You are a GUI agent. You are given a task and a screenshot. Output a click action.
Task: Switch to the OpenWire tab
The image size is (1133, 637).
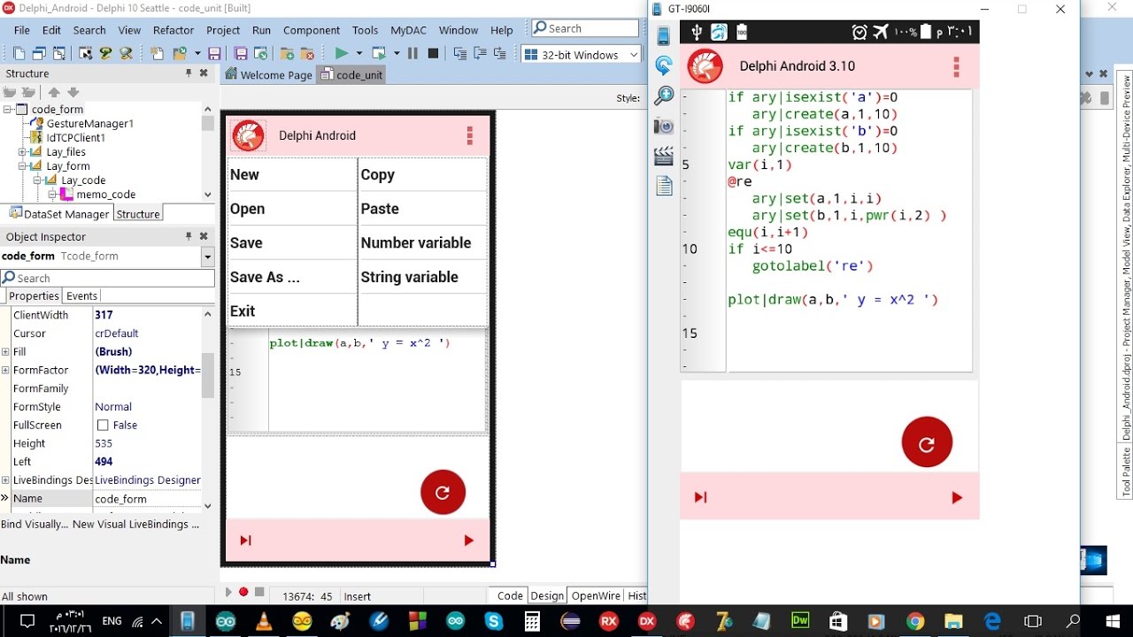click(596, 595)
